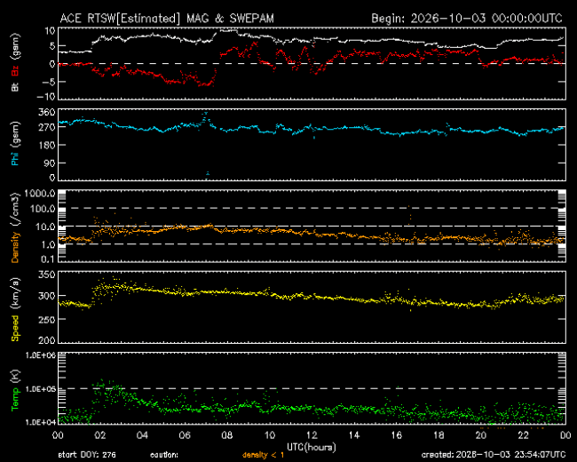
Task: Click hour '14' on the UTC time axis
Action: (354, 435)
